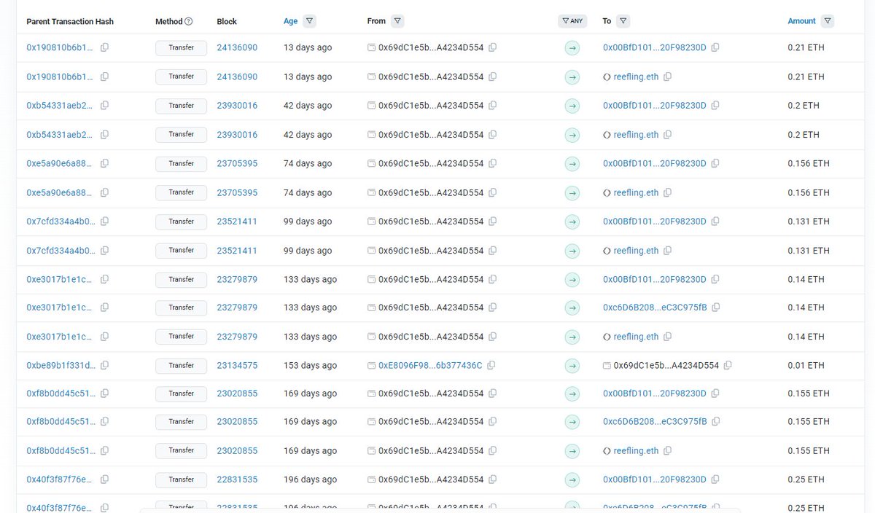Open hash 0xb54331aeb2... in reefling.eth row
875x513 pixels.
(61, 135)
